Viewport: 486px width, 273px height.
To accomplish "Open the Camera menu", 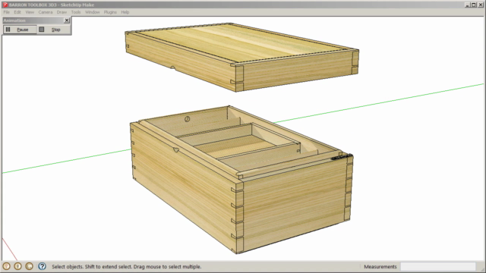I will pyautogui.click(x=46, y=12).
